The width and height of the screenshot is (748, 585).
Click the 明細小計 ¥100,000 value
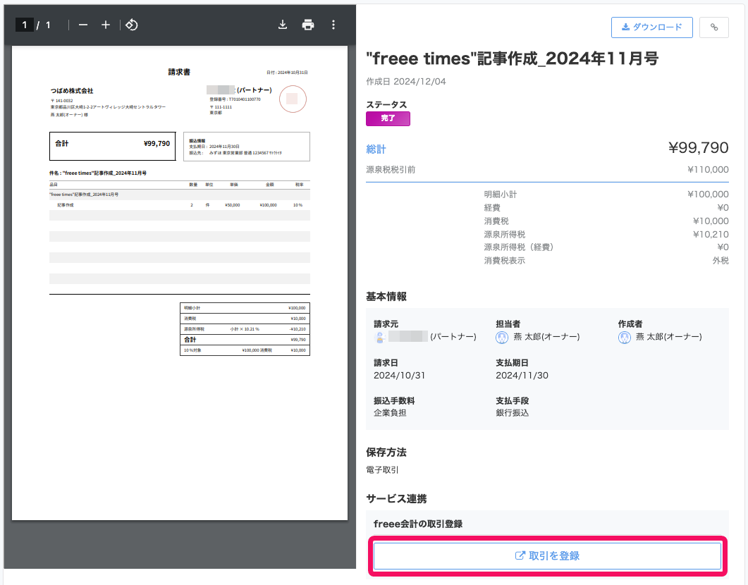pyautogui.click(x=708, y=195)
